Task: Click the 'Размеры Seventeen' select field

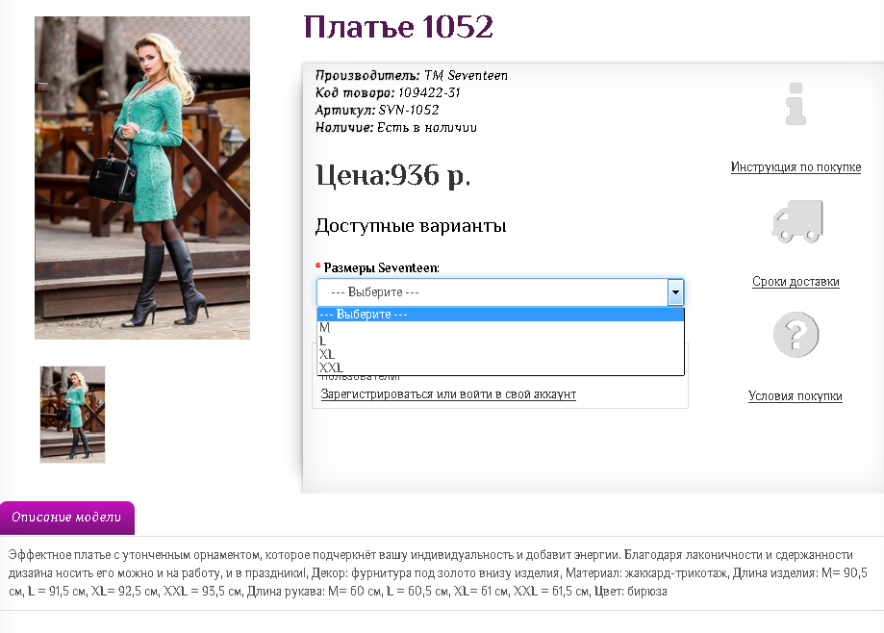Action: [491, 292]
